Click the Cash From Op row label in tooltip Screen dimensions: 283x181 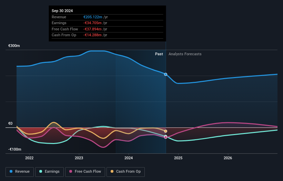[64, 35]
